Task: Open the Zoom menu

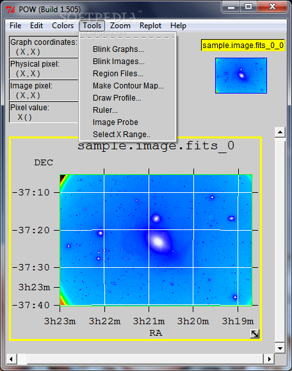Action: [x=120, y=26]
